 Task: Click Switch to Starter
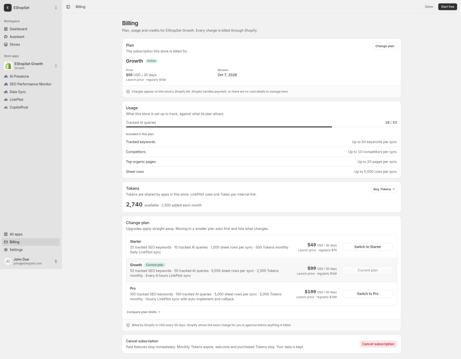pyautogui.click(x=367, y=247)
